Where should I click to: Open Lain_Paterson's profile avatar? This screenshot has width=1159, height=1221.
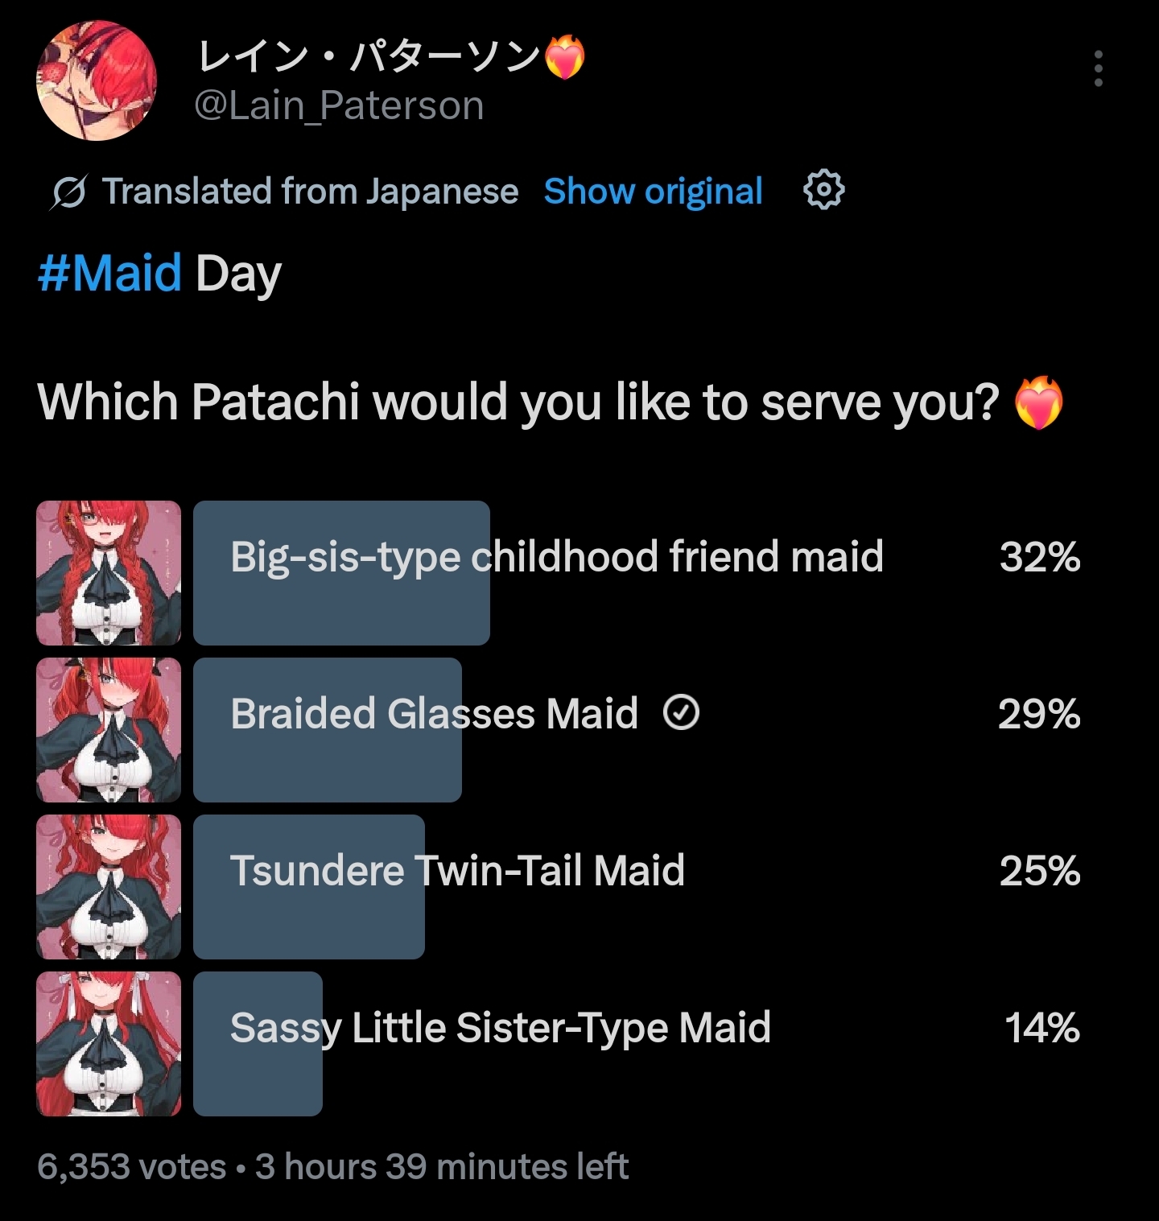[x=97, y=80]
